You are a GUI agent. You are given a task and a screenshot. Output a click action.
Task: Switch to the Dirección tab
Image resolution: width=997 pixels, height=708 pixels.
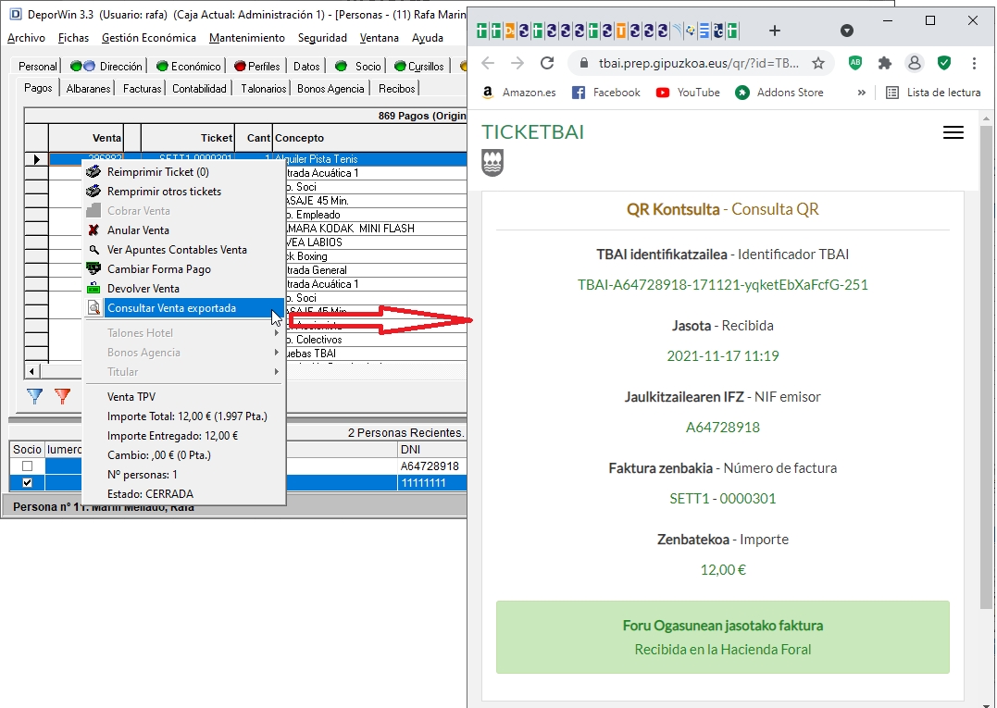point(106,66)
